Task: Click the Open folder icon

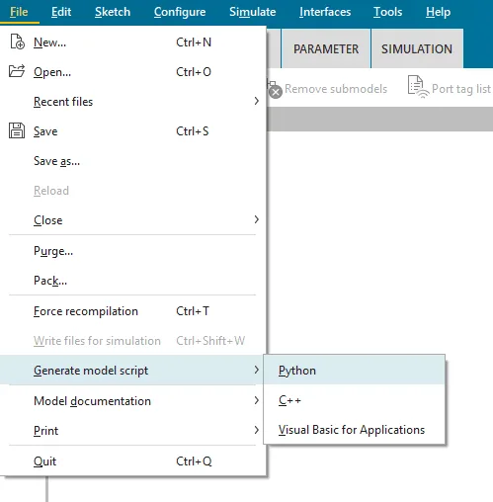Action: 17,71
